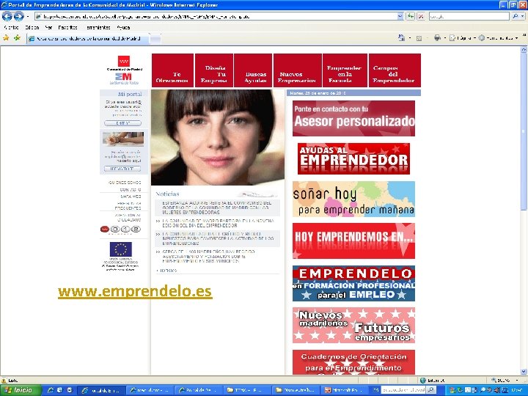Open the Ver menu

click(48, 28)
